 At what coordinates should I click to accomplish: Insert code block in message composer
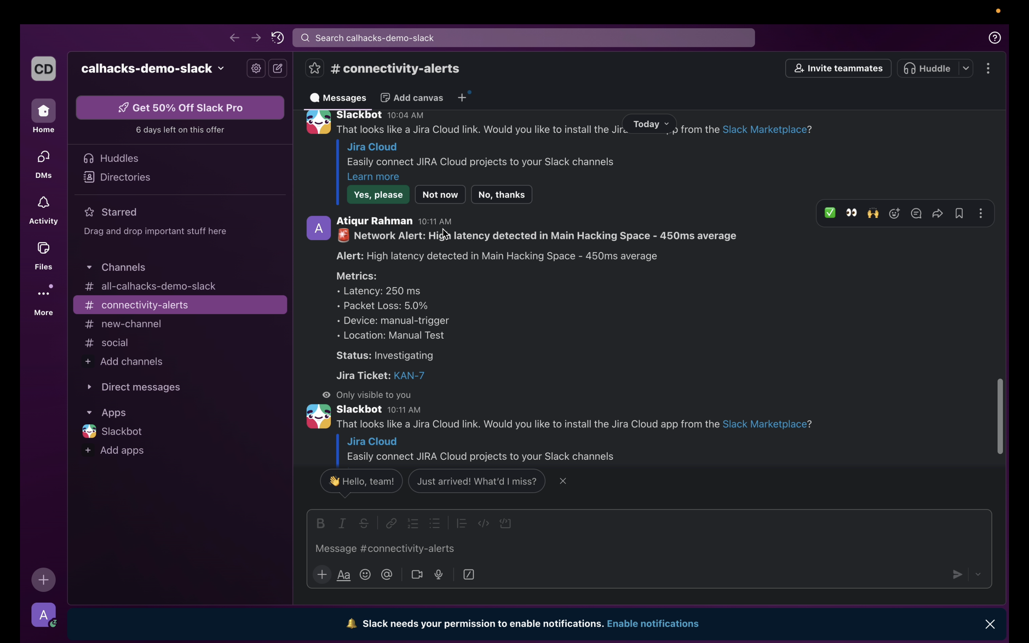pyautogui.click(x=506, y=523)
